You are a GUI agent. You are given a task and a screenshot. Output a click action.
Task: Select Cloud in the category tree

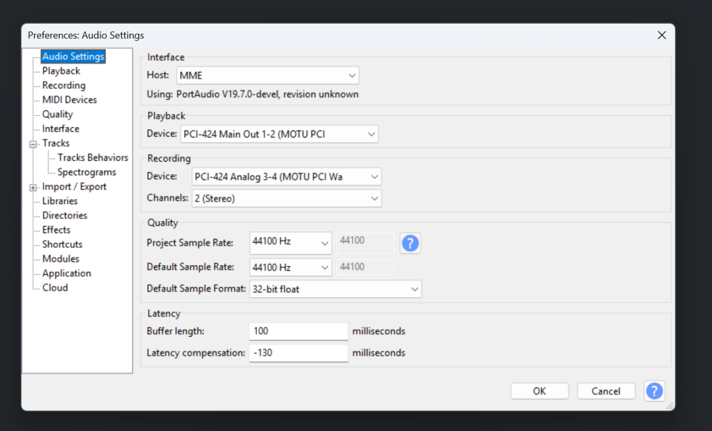click(55, 288)
